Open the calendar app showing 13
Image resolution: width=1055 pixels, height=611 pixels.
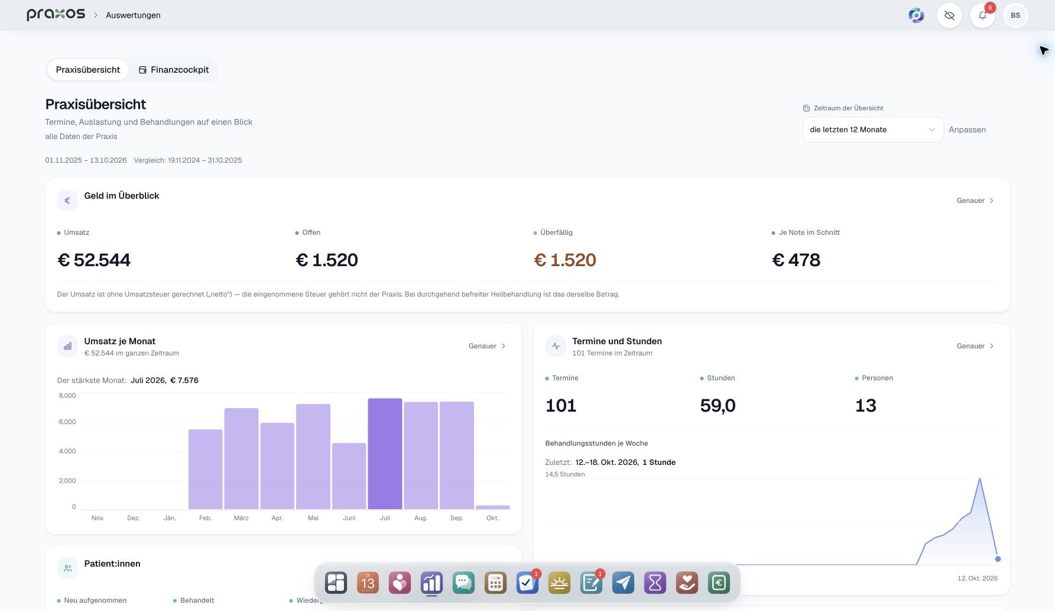point(368,583)
